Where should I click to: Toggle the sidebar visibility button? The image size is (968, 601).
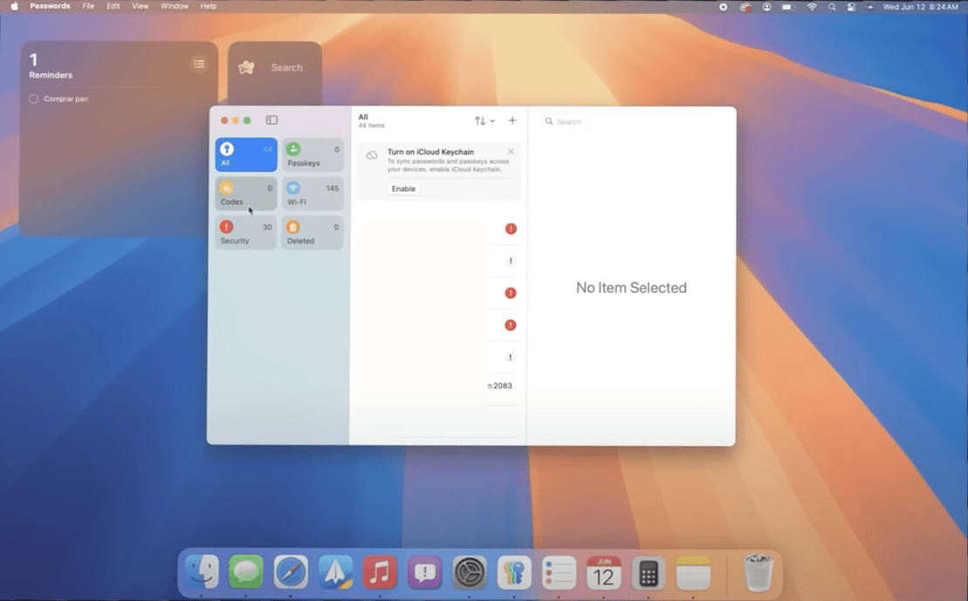coord(271,120)
